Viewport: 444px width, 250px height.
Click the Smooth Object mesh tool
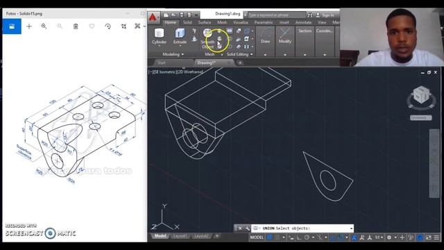pos(208,38)
